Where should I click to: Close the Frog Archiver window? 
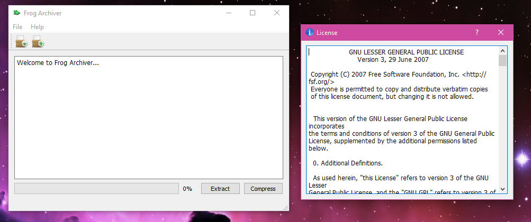pyautogui.click(x=277, y=13)
